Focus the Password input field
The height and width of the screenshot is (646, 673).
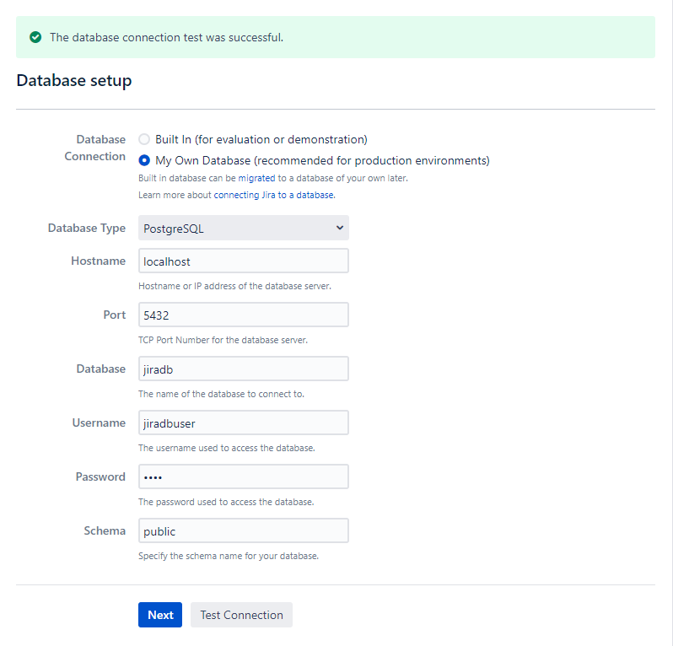point(244,476)
